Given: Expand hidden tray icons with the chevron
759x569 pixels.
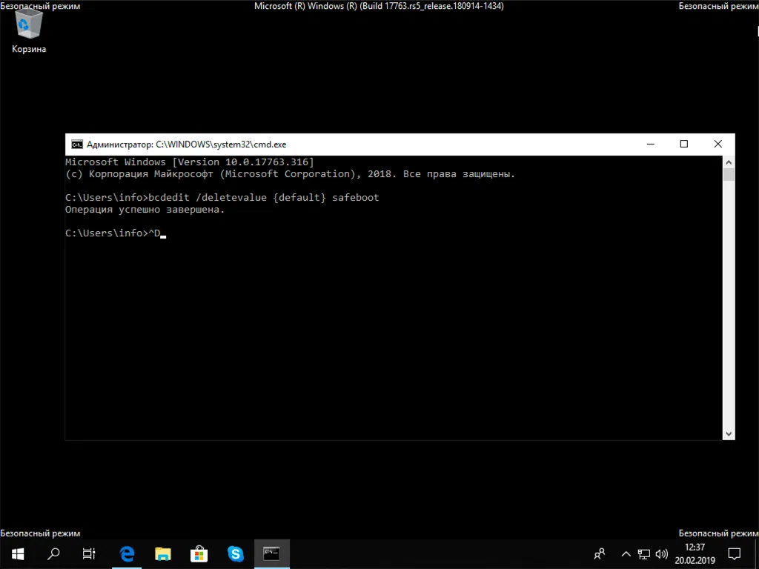Looking at the screenshot, I should 626,553.
